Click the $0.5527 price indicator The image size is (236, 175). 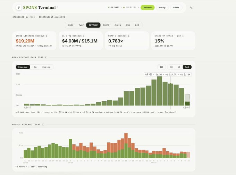113,7
